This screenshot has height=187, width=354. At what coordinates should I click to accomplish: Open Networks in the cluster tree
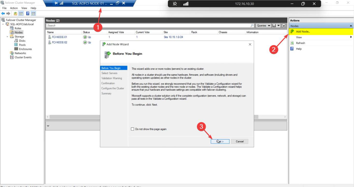pos(20,53)
